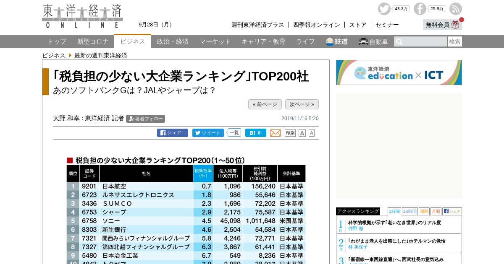Click the 日本航空 row in the ranking table
Image resolution: width=504 pixels, height=264 pixels.
[186, 186]
